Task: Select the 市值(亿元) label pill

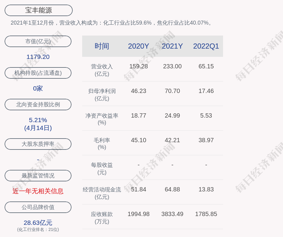Action: point(38,41)
